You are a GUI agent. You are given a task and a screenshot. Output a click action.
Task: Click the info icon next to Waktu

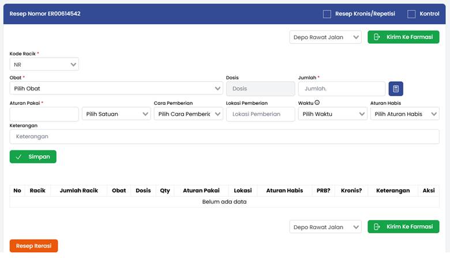click(x=317, y=103)
